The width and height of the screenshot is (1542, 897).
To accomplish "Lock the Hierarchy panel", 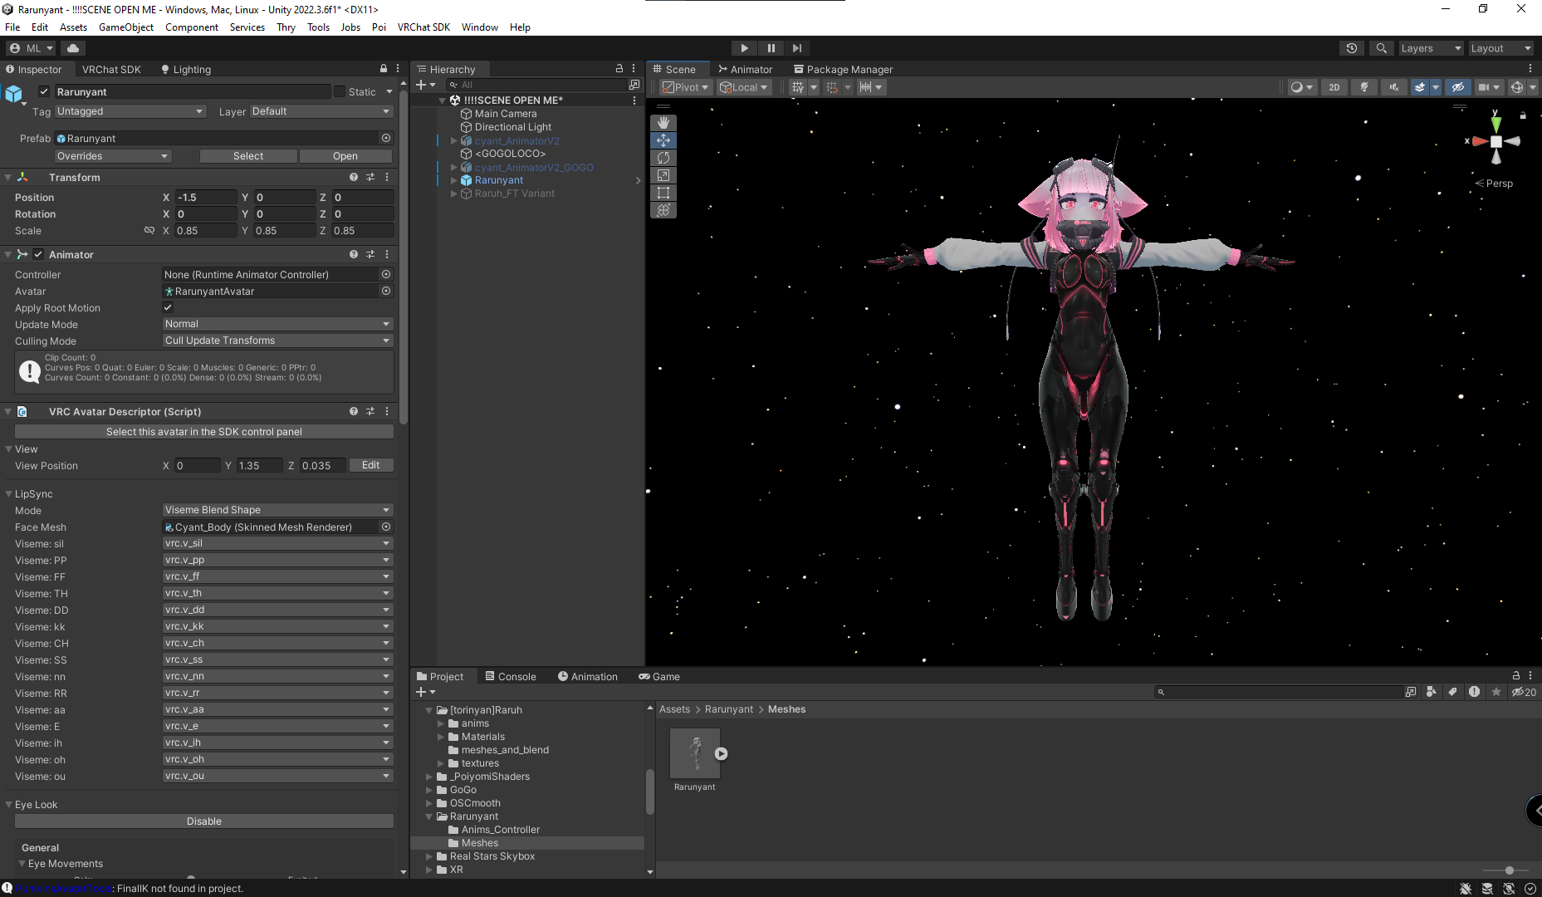I will tap(619, 69).
